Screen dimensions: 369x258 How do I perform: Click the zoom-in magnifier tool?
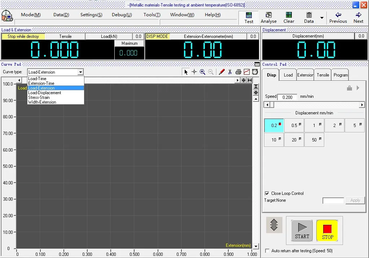click(x=202, y=72)
